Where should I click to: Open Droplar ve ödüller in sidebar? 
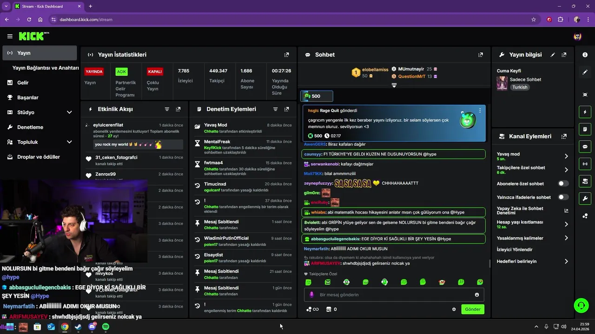click(40, 157)
